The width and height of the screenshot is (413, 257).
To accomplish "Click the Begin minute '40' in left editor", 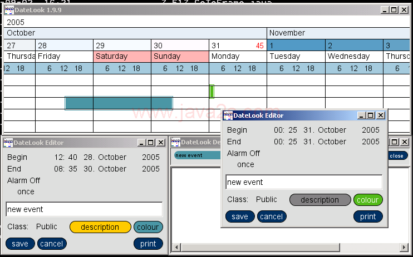I will pos(73,157).
